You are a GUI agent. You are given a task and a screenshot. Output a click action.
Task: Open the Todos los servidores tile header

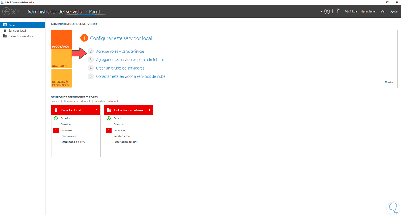(128, 110)
